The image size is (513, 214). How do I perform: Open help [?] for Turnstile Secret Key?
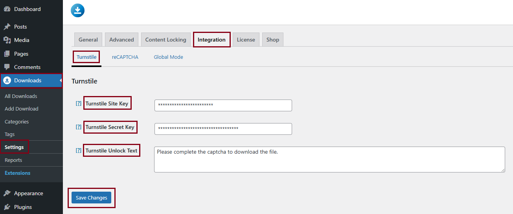click(79, 127)
